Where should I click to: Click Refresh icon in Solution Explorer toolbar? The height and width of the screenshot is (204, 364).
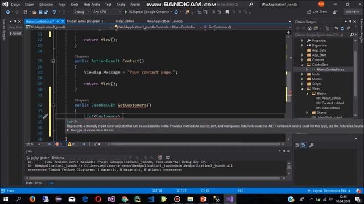click(x=342, y=28)
